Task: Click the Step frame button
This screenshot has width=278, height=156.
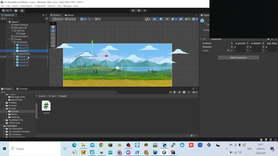Action: [145, 10]
